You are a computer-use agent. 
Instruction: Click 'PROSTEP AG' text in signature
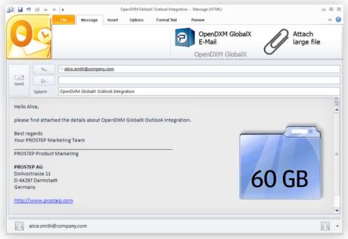point(28,167)
